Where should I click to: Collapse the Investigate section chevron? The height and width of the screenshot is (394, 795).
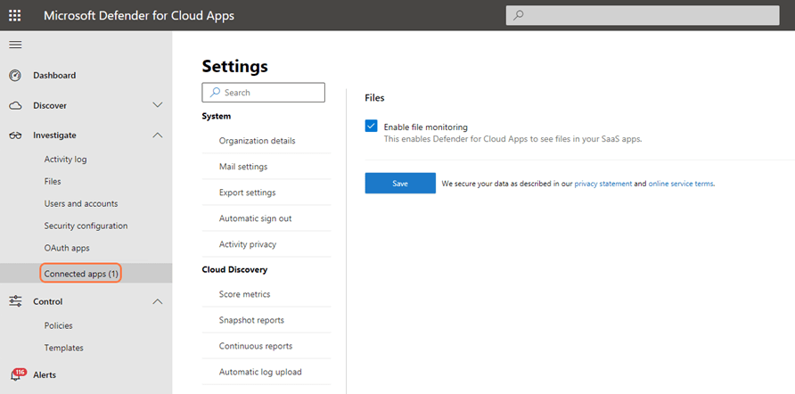(158, 135)
